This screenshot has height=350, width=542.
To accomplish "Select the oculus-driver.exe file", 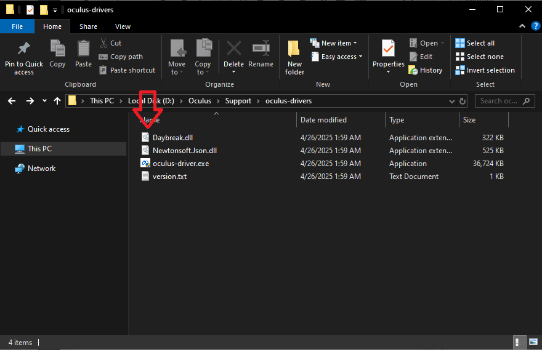I will click(181, 164).
